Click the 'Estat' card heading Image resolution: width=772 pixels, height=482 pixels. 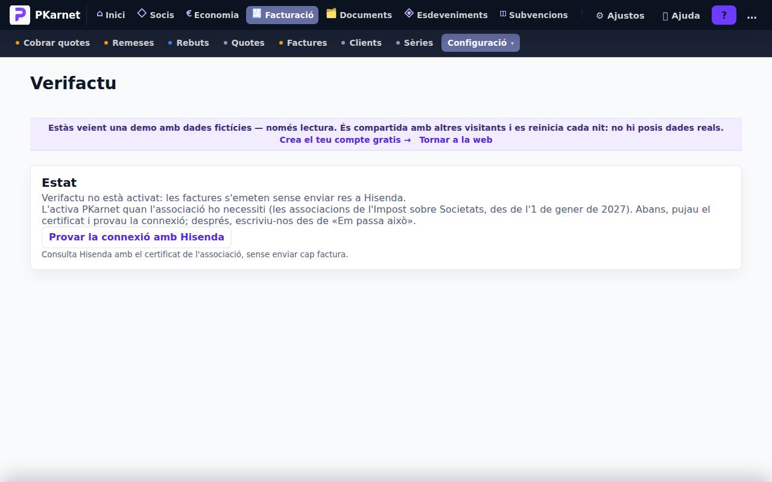click(59, 183)
